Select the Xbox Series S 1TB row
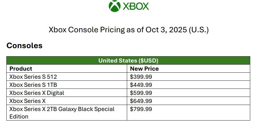 (x=128, y=85)
